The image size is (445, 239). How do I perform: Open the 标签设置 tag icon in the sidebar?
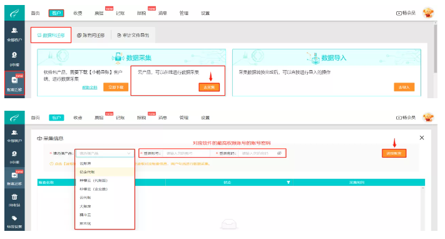(x=14, y=218)
